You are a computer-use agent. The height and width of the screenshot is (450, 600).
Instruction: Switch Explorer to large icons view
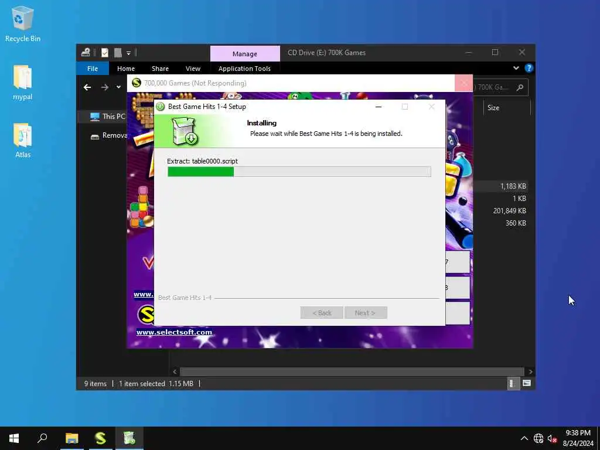(527, 383)
